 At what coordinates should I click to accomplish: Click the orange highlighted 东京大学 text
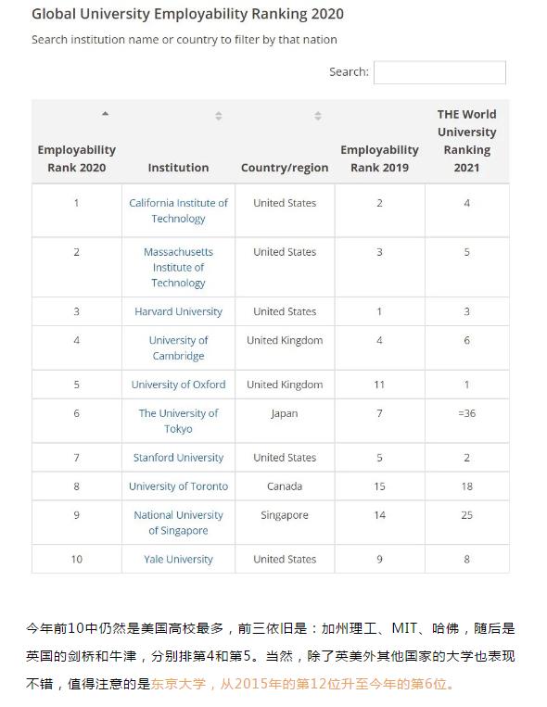click(x=178, y=684)
